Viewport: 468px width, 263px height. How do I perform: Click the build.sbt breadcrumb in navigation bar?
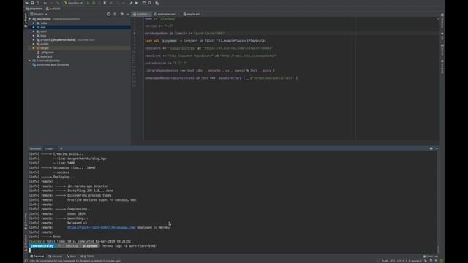point(53,9)
